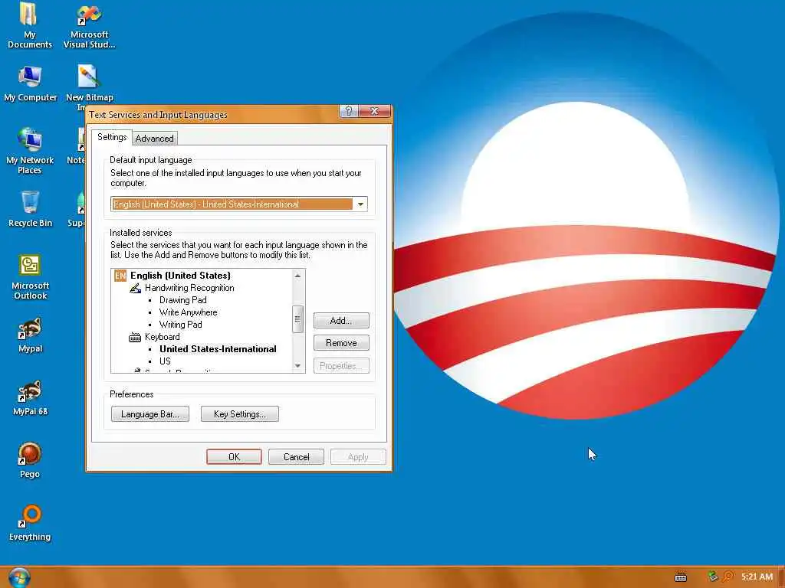Select the Settings tab

point(112,137)
